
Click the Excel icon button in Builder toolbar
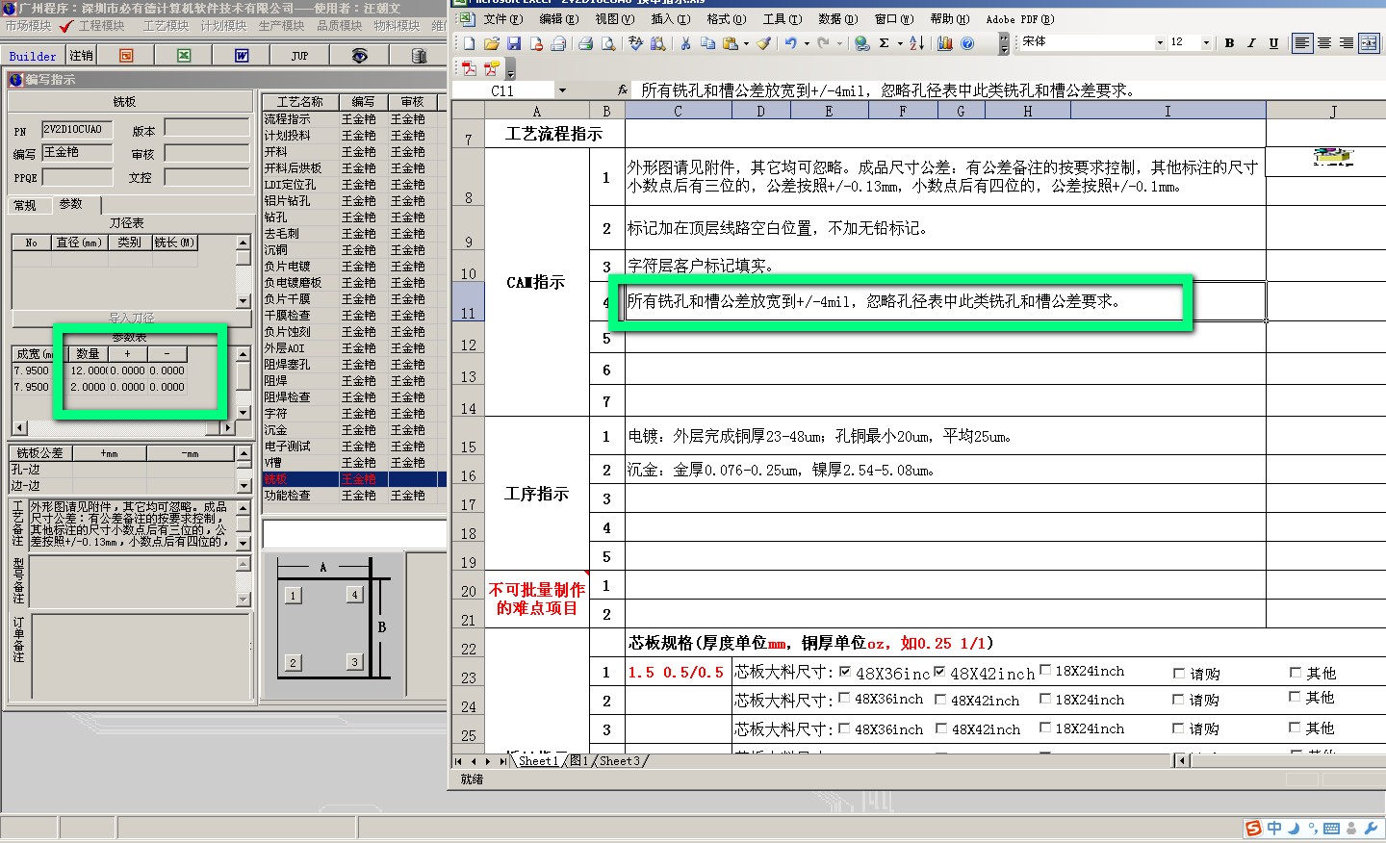pyautogui.click(x=184, y=56)
